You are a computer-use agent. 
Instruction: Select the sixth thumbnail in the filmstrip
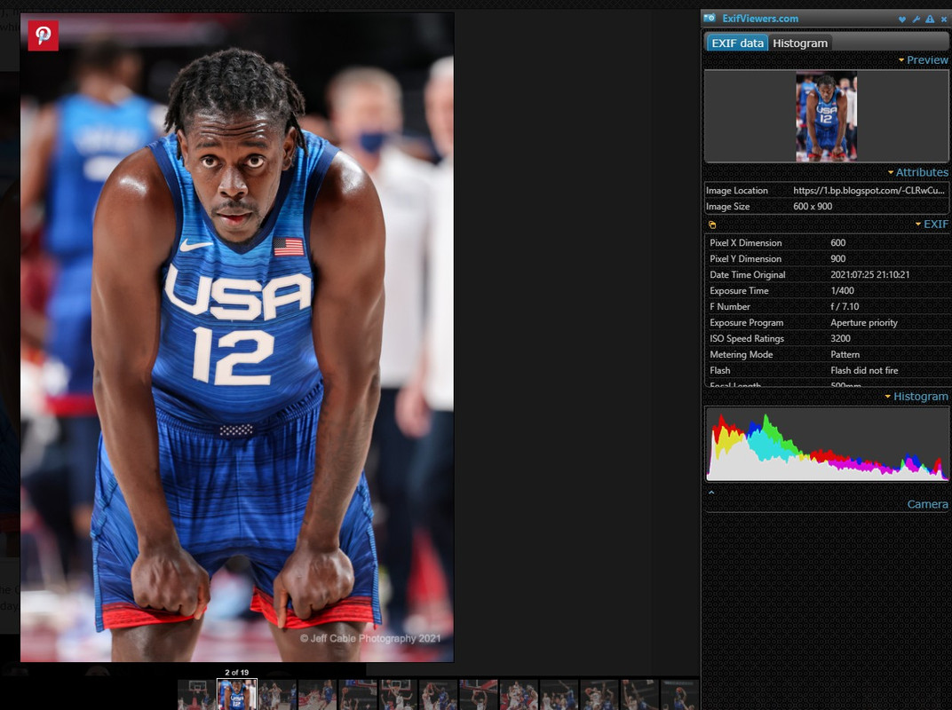click(398, 695)
